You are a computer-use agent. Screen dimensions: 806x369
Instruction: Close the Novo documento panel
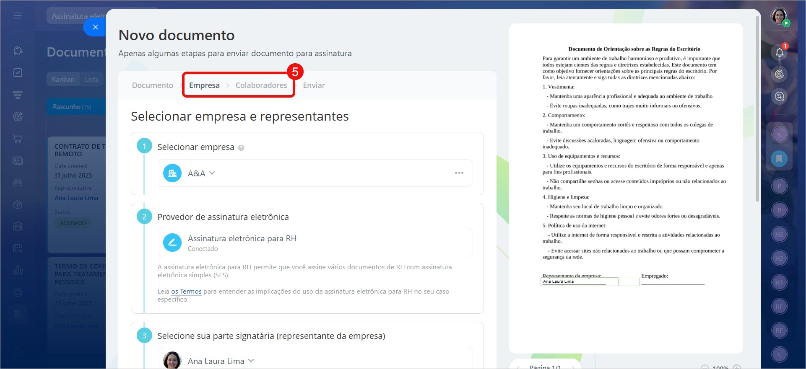[x=95, y=27]
